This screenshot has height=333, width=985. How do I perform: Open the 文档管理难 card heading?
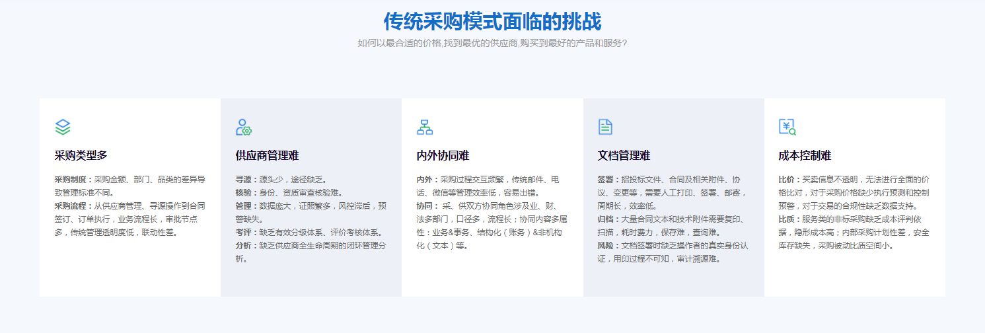point(624,156)
